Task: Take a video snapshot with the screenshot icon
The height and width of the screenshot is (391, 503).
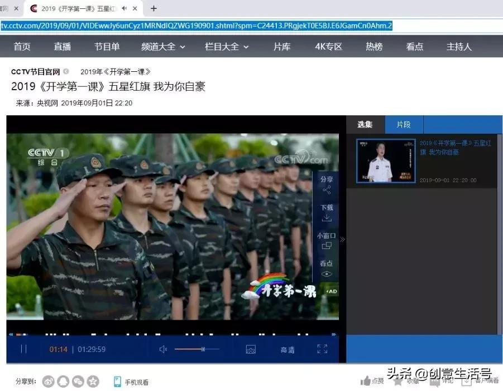Action: point(250,349)
